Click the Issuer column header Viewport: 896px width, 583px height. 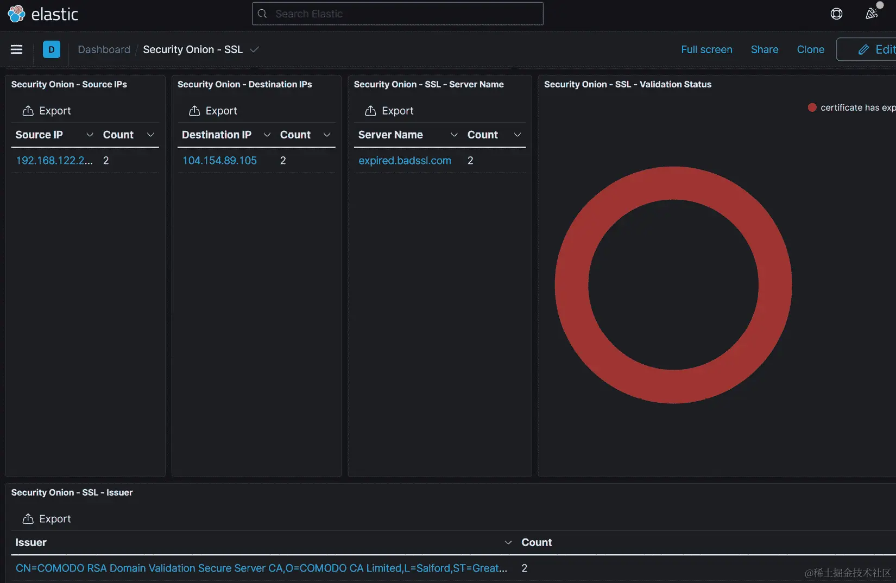point(31,542)
